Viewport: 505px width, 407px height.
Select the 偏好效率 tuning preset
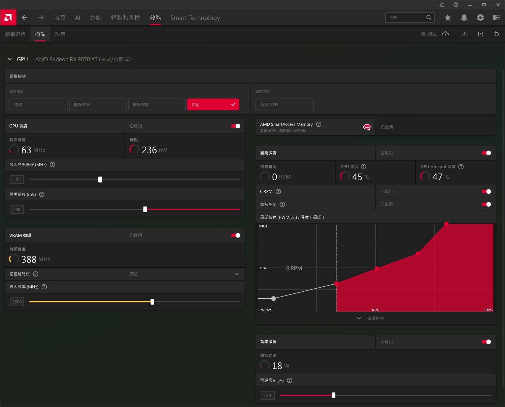tap(98, 104)
